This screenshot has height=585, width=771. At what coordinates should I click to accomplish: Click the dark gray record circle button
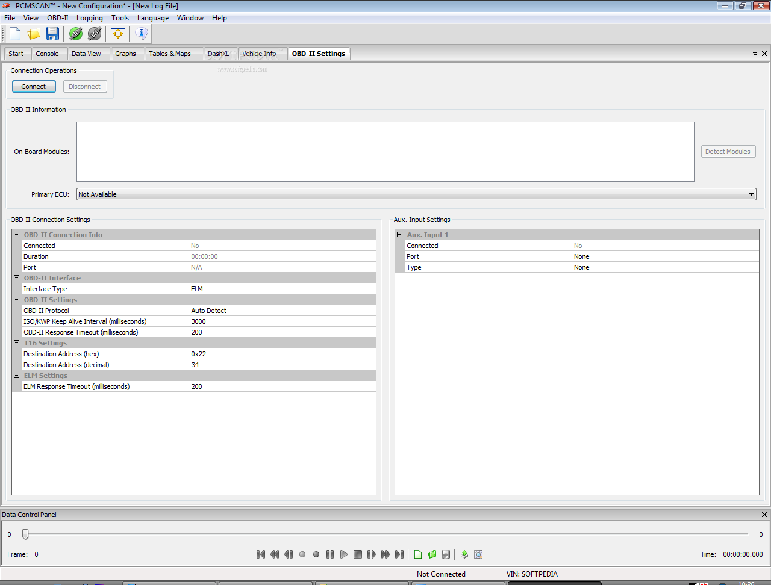point(316,554)
